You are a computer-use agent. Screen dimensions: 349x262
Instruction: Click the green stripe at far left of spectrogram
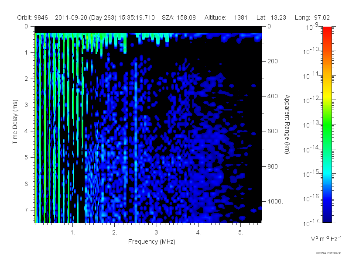[x=36, y=128]
